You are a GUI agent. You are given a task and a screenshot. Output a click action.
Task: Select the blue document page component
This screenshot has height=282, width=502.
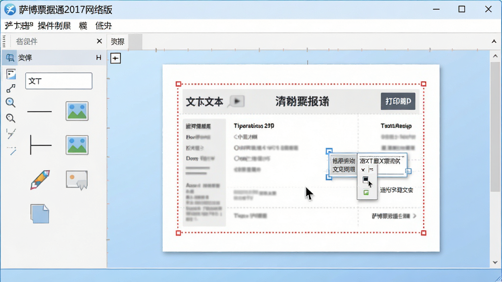[x=40, y=213]
